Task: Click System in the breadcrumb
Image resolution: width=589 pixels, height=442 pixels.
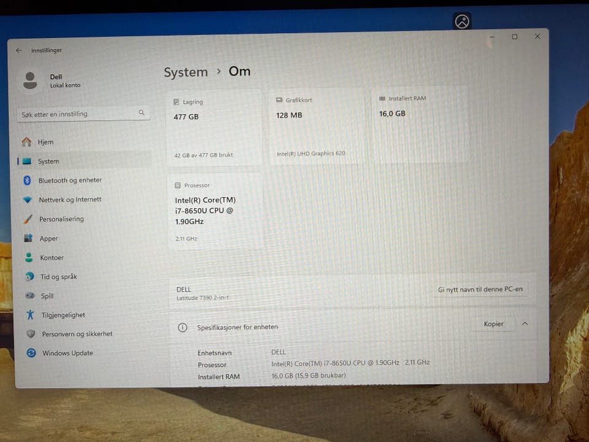Action: (x=185, y=72)
